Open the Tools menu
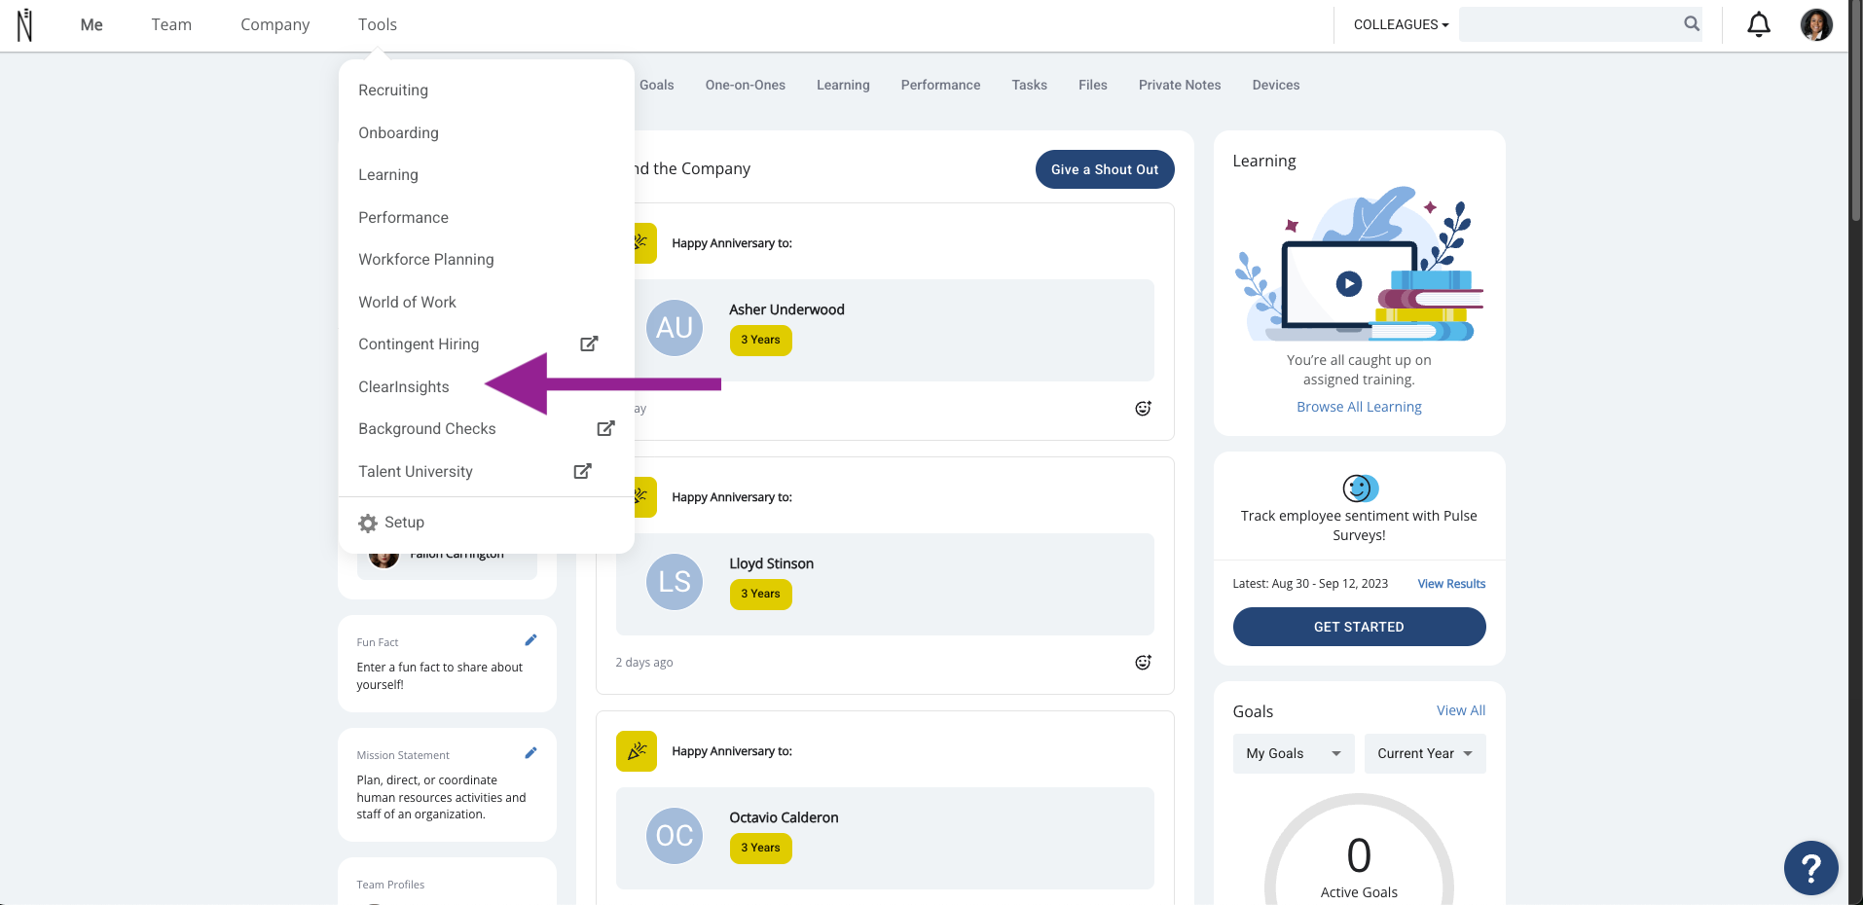The width and height of the screenshot is (1863, 905). (x=378, y=25)
